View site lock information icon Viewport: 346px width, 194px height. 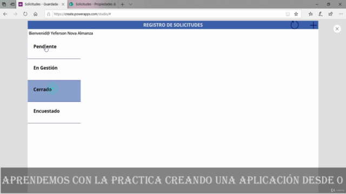[49, 14]
